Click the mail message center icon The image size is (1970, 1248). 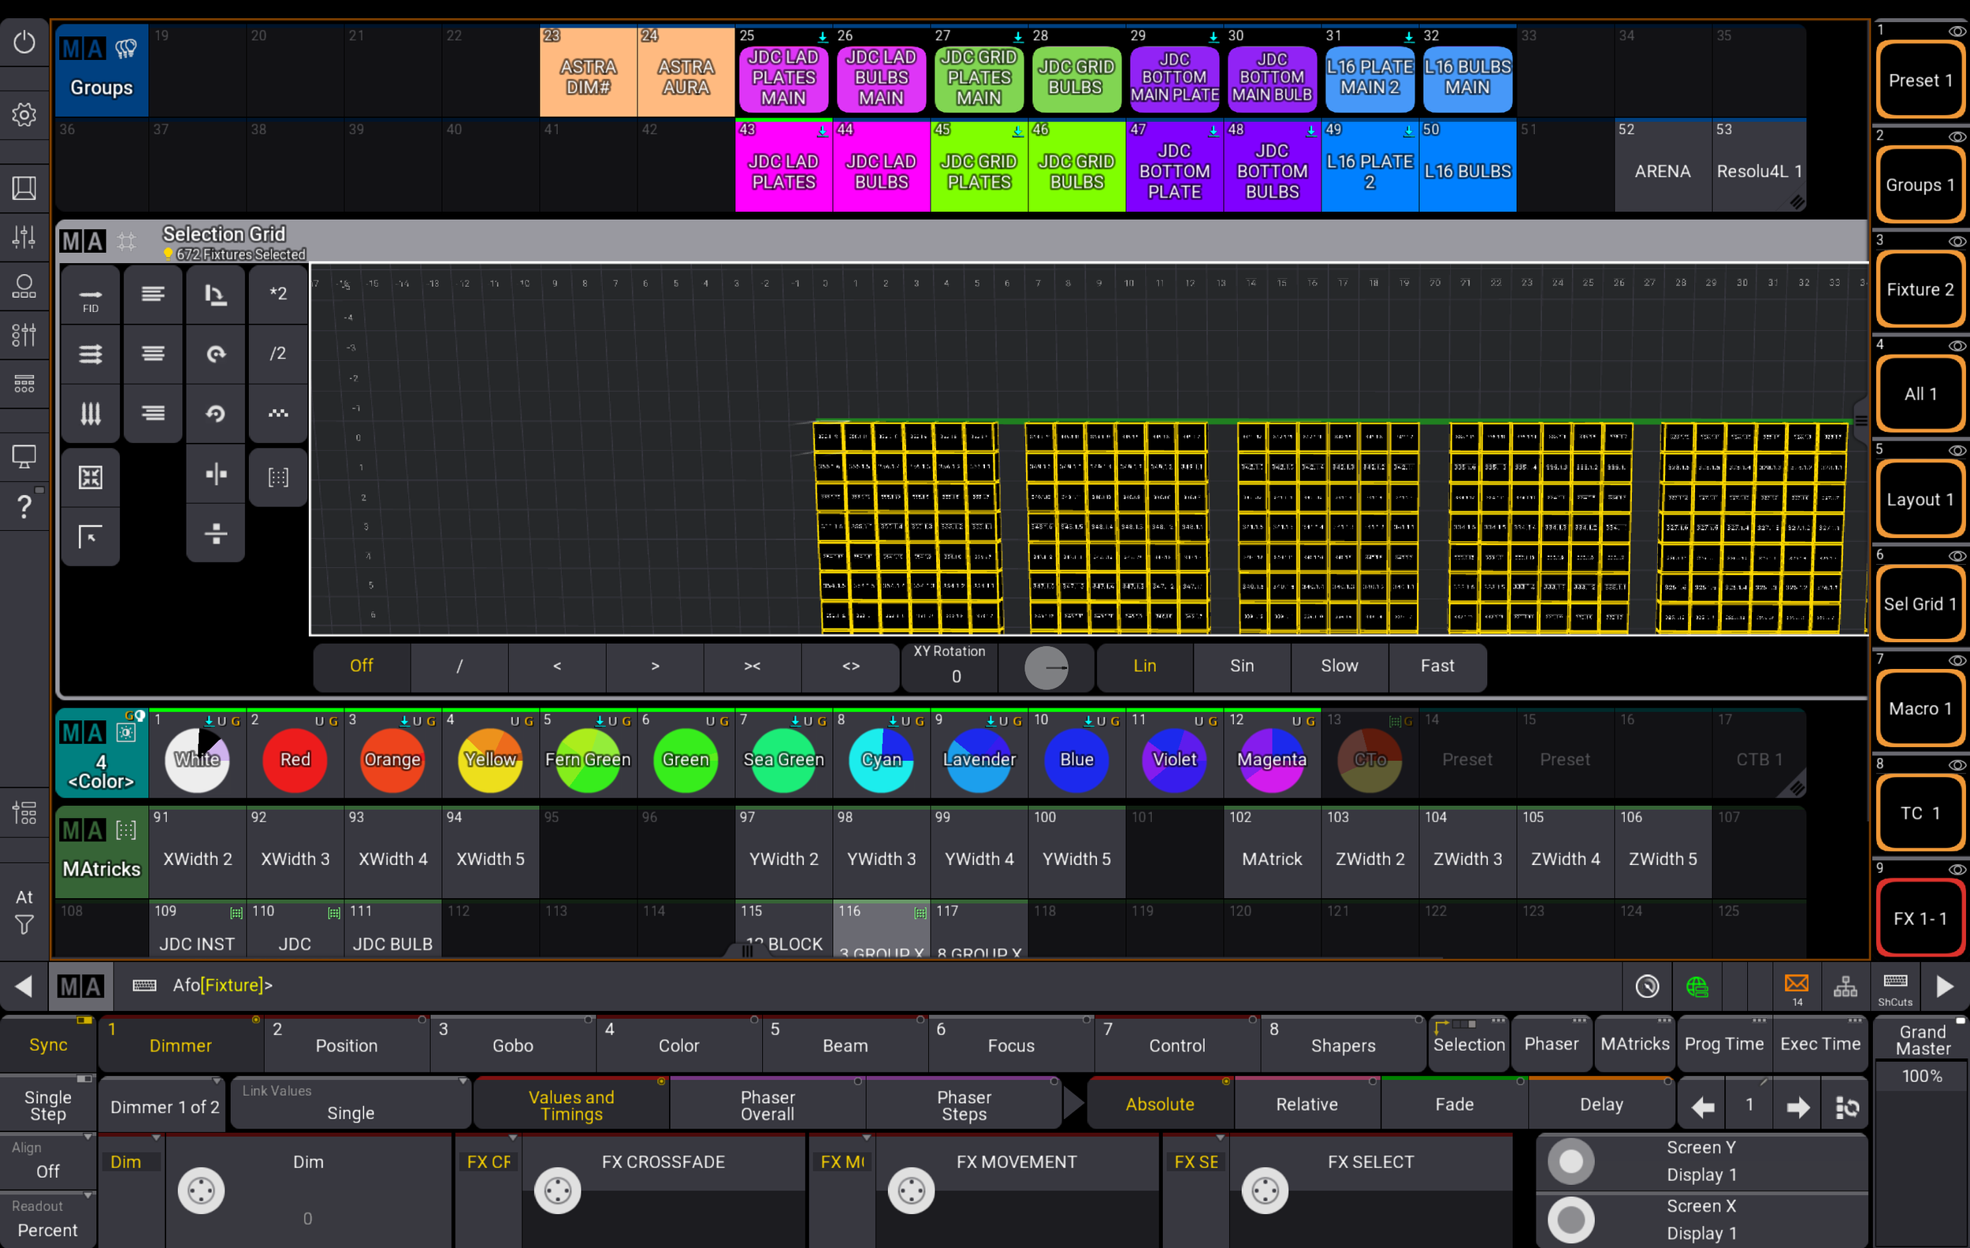click(x=1797, y=986)
